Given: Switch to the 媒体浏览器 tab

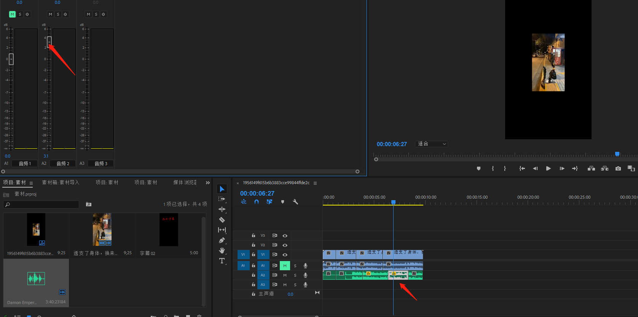Looking at the screenshot, I should 185,183.
